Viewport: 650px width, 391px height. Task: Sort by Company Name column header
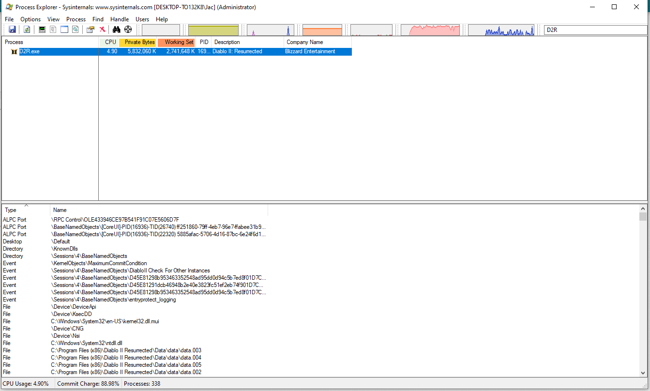tap(318, 42)
